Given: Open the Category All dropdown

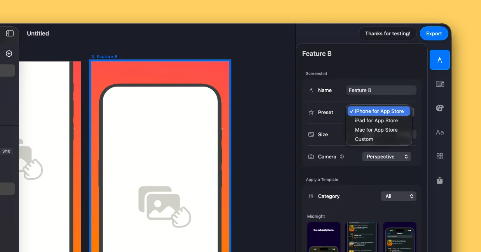Looking at the screenshot, I should click(399, 196).
